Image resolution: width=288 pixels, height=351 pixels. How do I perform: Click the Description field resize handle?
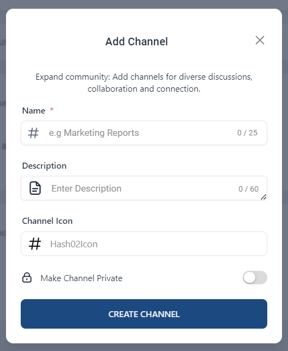(x=263, y=197)
